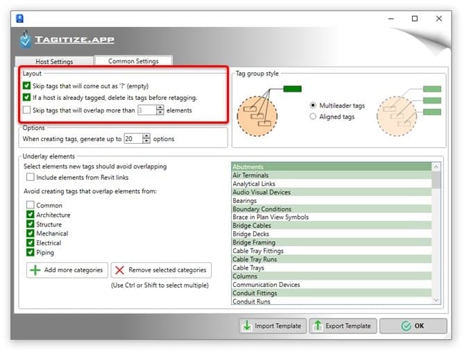Select the Aligned tags radio option
The image size is (467, 355).
313,117
